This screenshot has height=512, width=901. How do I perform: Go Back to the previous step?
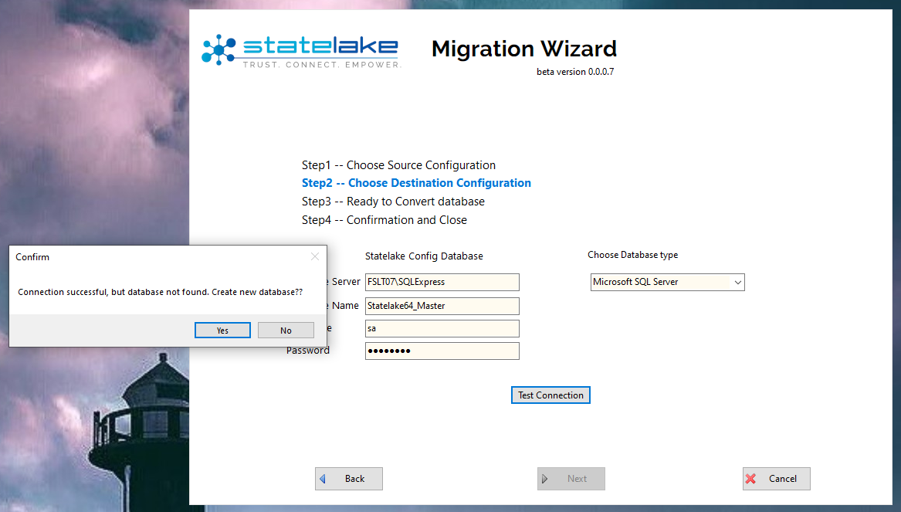pos(349,479)
